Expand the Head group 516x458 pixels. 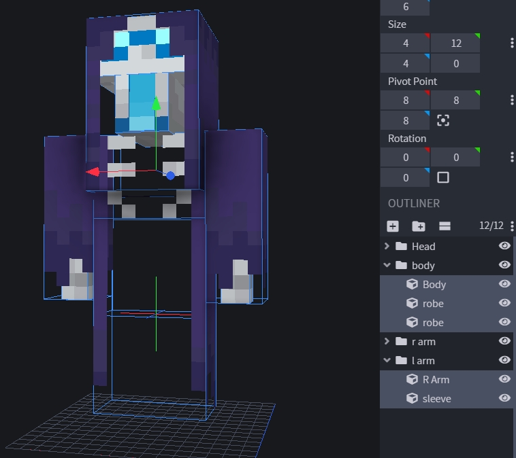click(387, 246)
